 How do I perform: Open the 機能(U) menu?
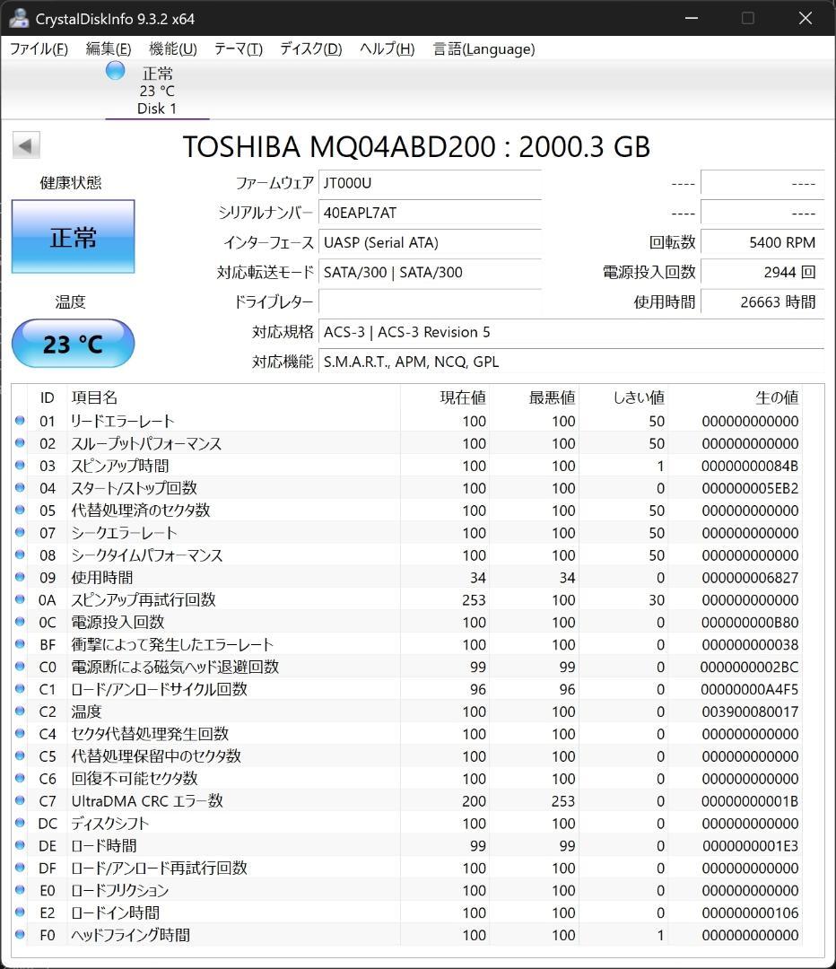[x=170, y=49]
